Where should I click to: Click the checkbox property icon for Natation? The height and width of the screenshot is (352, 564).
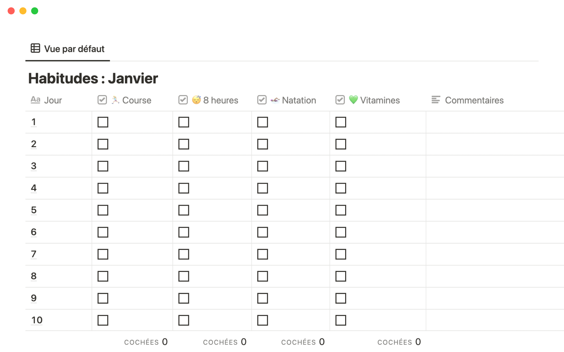pos(262,100)
